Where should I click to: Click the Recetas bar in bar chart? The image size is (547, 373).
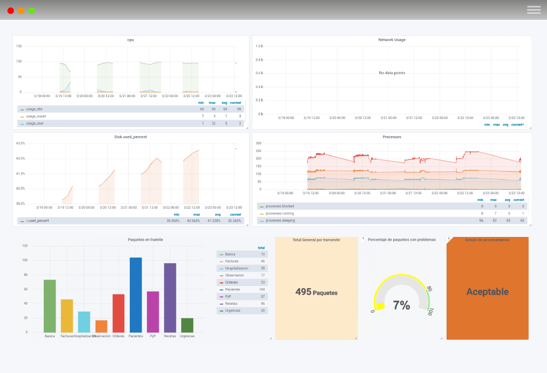[170, 298]
